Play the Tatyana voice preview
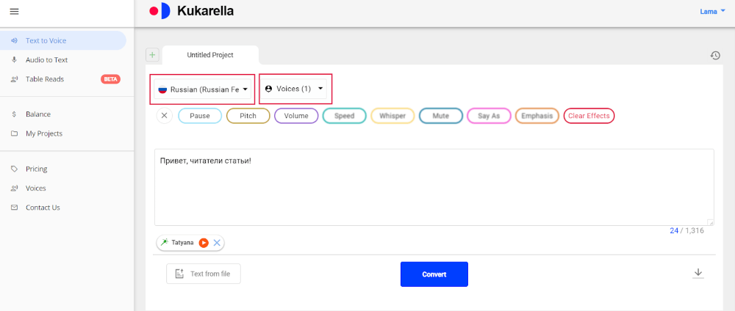 (x=204, y=243)
